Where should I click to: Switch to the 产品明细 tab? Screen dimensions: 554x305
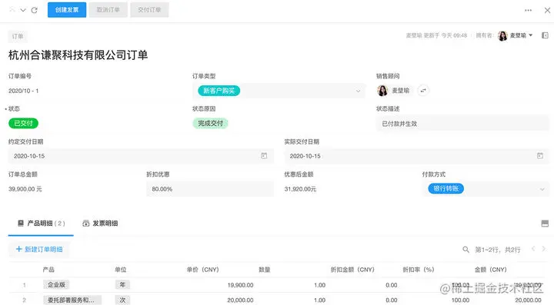pyautogui.click(x=41, y=224)
